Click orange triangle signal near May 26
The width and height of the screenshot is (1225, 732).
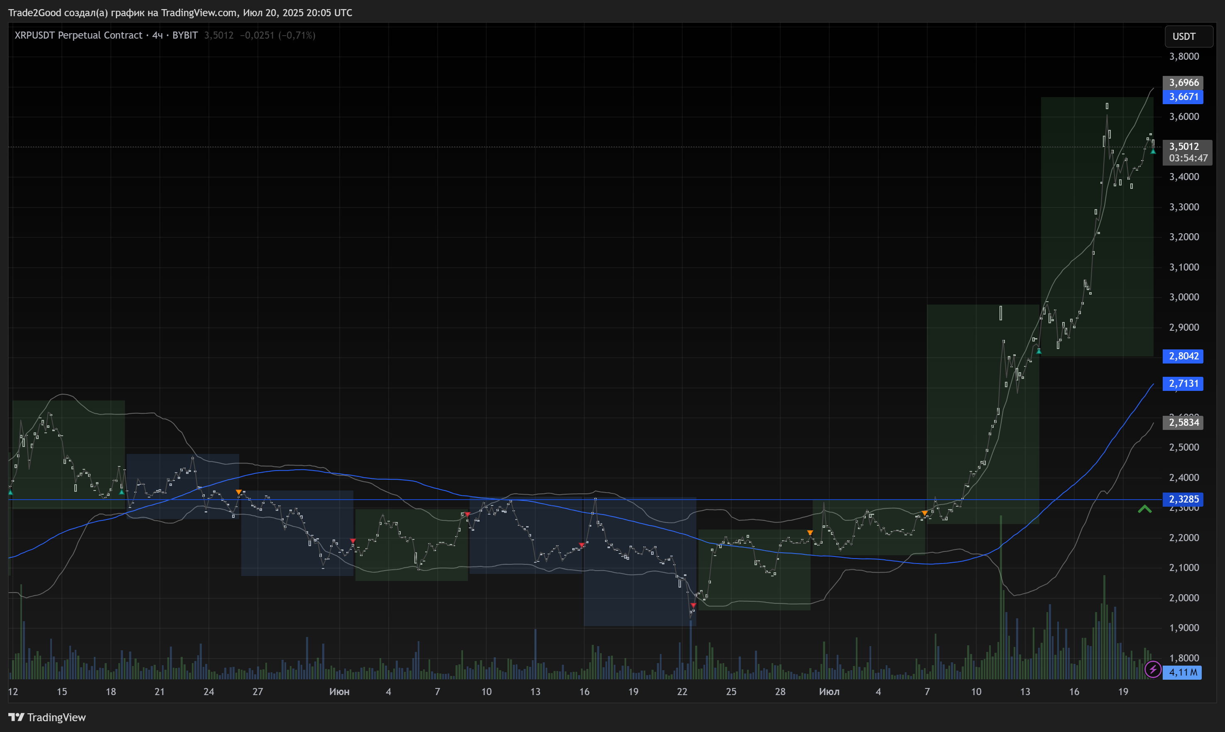[x=239, y=492]
